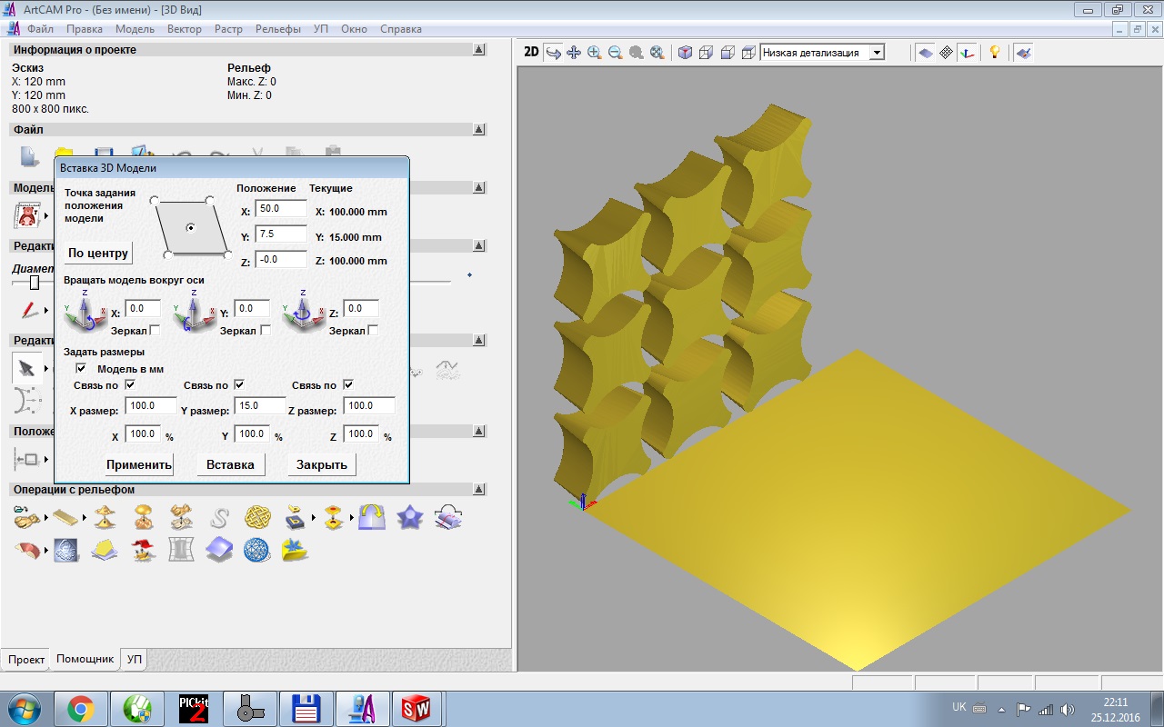This screenshot has height=727, width=1164.
Task: Click the По центру button
Action: click(98, 253)
